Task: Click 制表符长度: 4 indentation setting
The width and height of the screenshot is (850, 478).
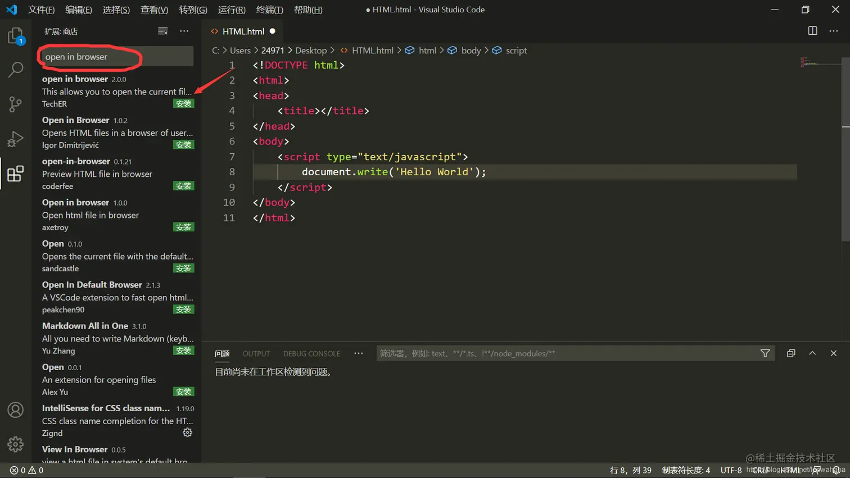Action: click(x=686, y=470)
